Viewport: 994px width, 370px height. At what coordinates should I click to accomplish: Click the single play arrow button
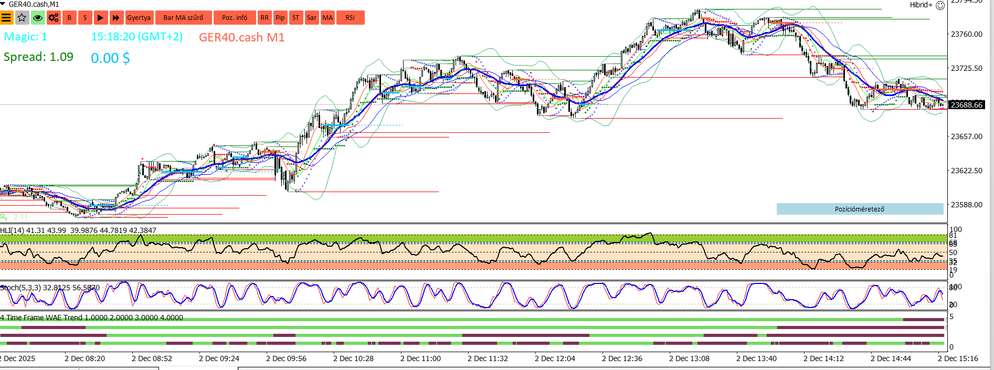click(x=100, y=18)
